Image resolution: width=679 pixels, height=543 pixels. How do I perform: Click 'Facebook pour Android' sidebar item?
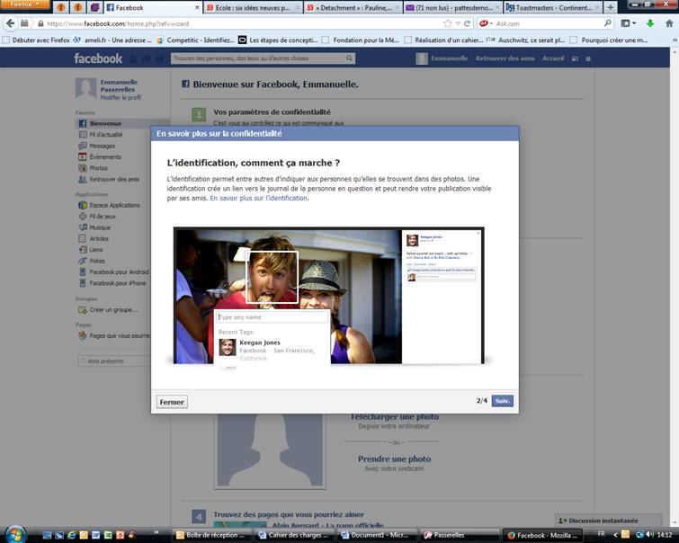(x=119, y=271)
